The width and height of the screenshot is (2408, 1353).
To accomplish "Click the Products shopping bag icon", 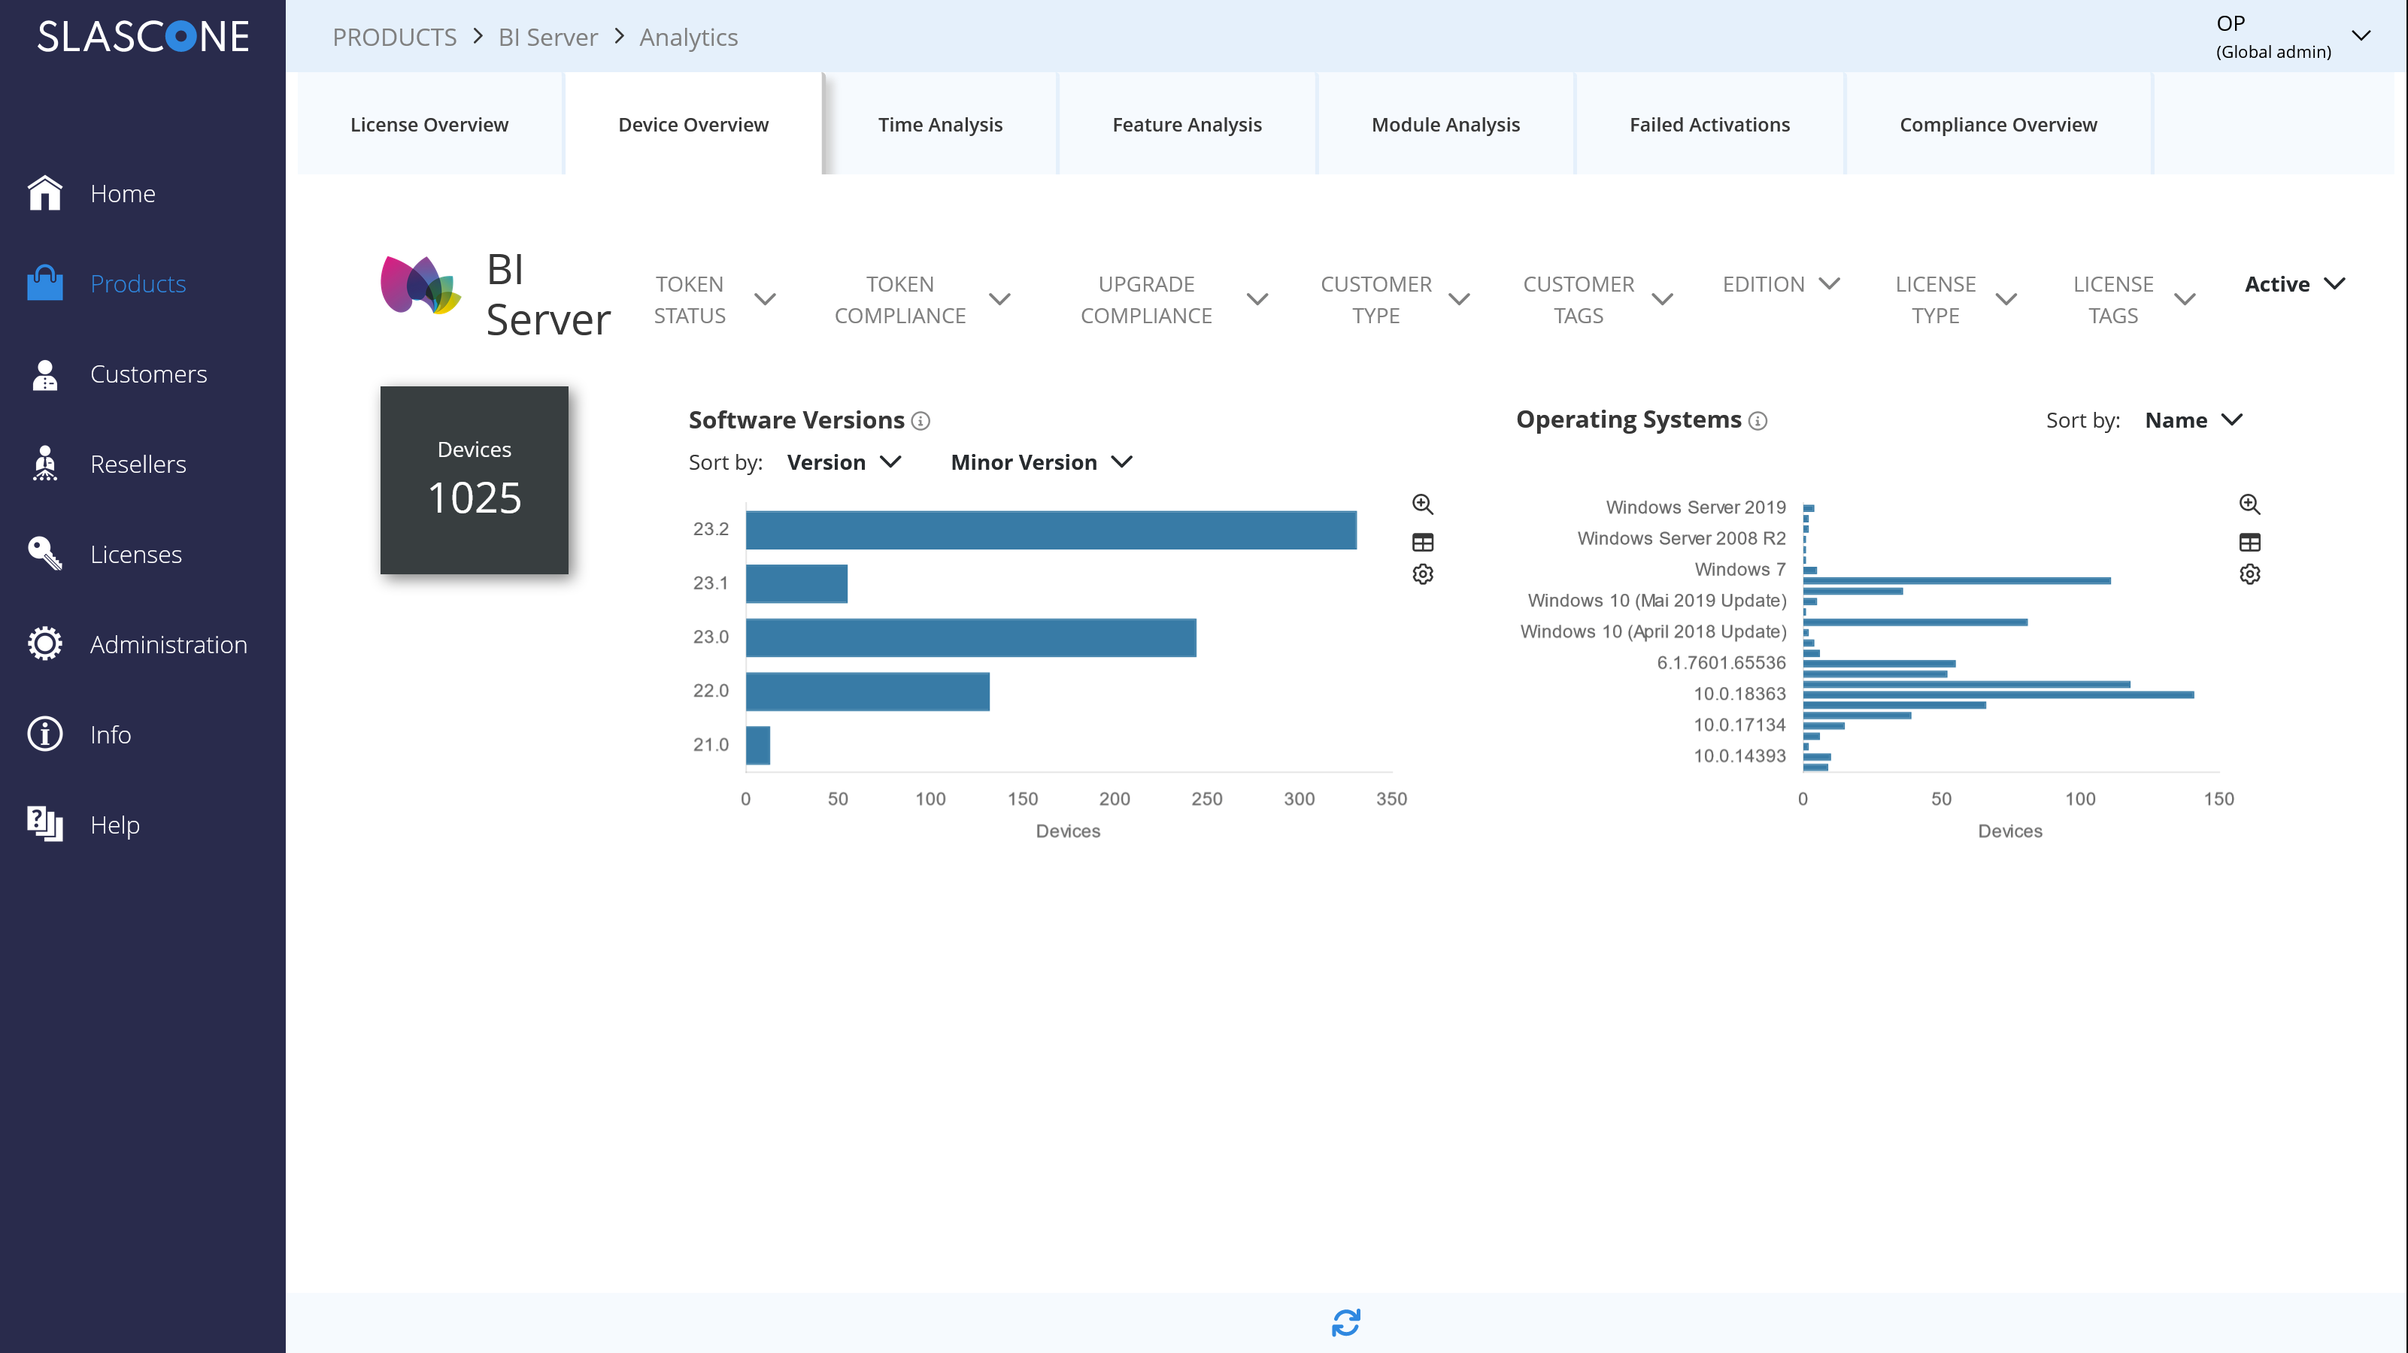I will pos(45,283).
